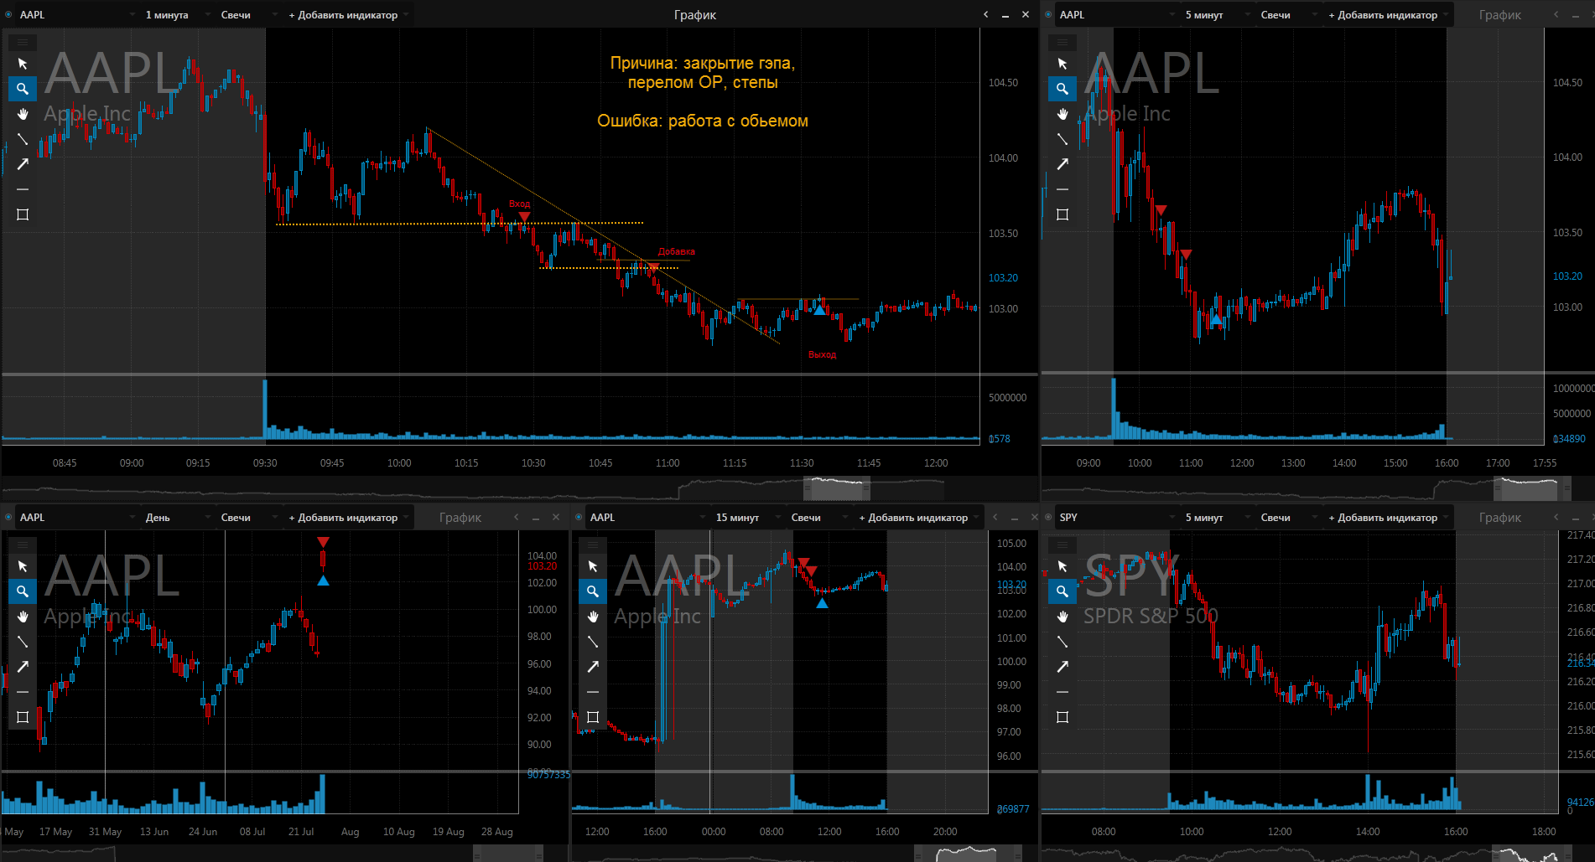The image size is (1595, 862).
Task: Click the navigator range slider below top-right AAPL chart
Action: 1530,488
